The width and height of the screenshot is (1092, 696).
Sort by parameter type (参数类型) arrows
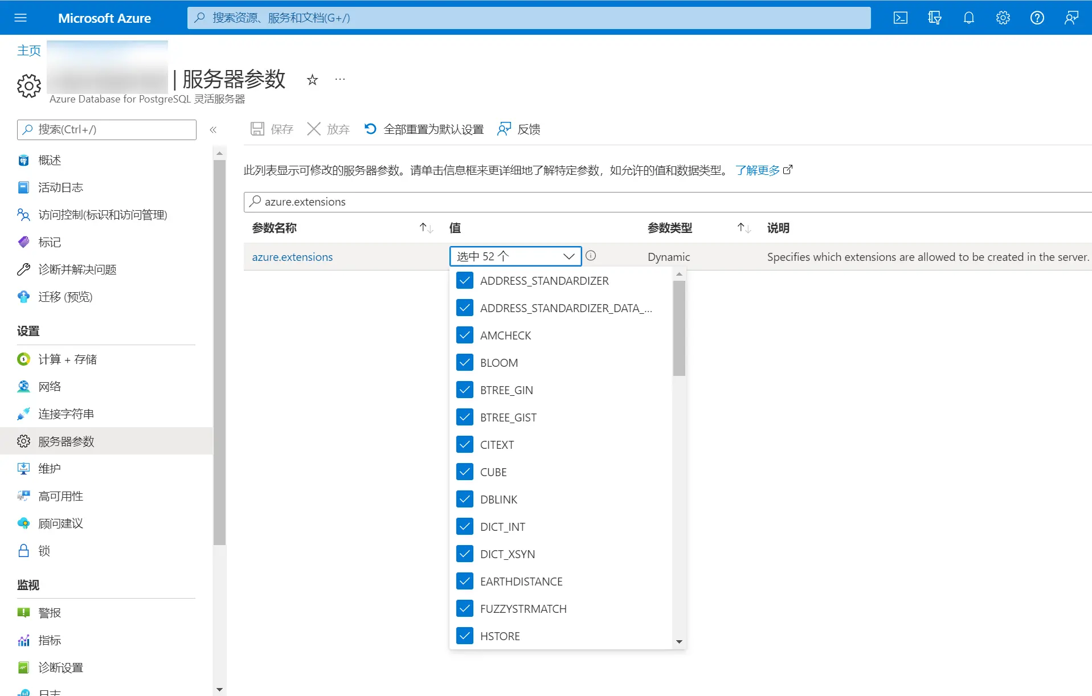(x=744, y=228)
